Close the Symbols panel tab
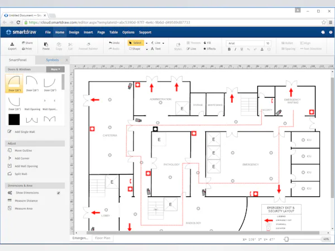The height and width of the screenshot is (251, 335). [x=66, y=60]
